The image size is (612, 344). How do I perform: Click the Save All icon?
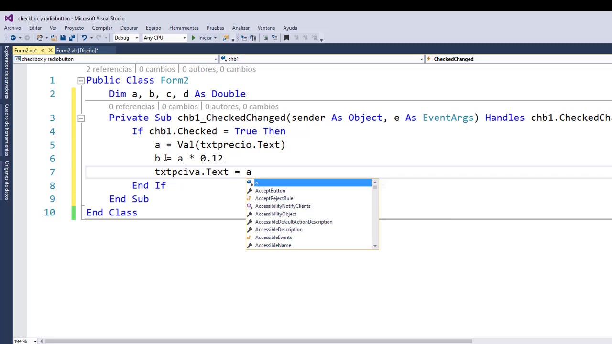72,38
